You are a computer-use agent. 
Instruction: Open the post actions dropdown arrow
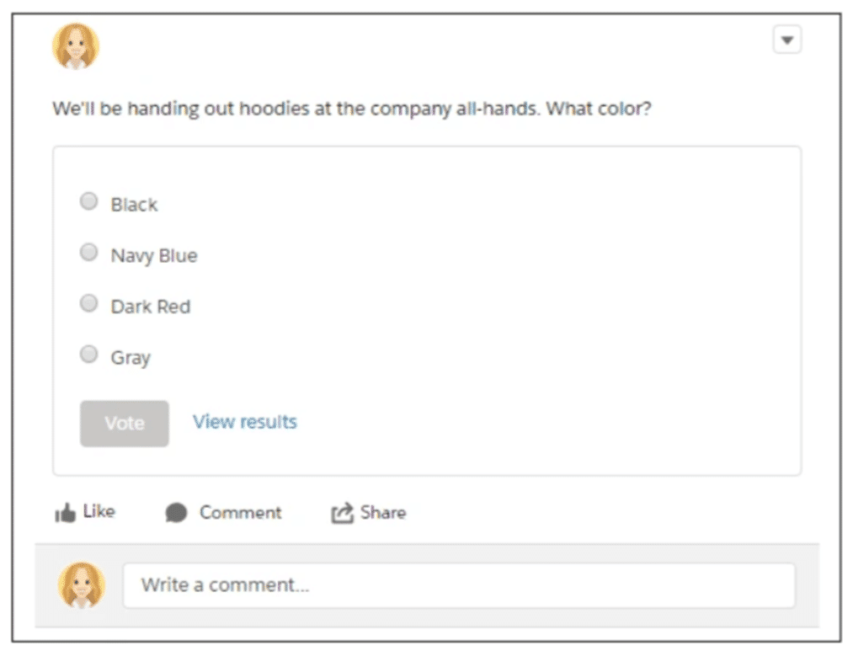[x=787, y=40]
